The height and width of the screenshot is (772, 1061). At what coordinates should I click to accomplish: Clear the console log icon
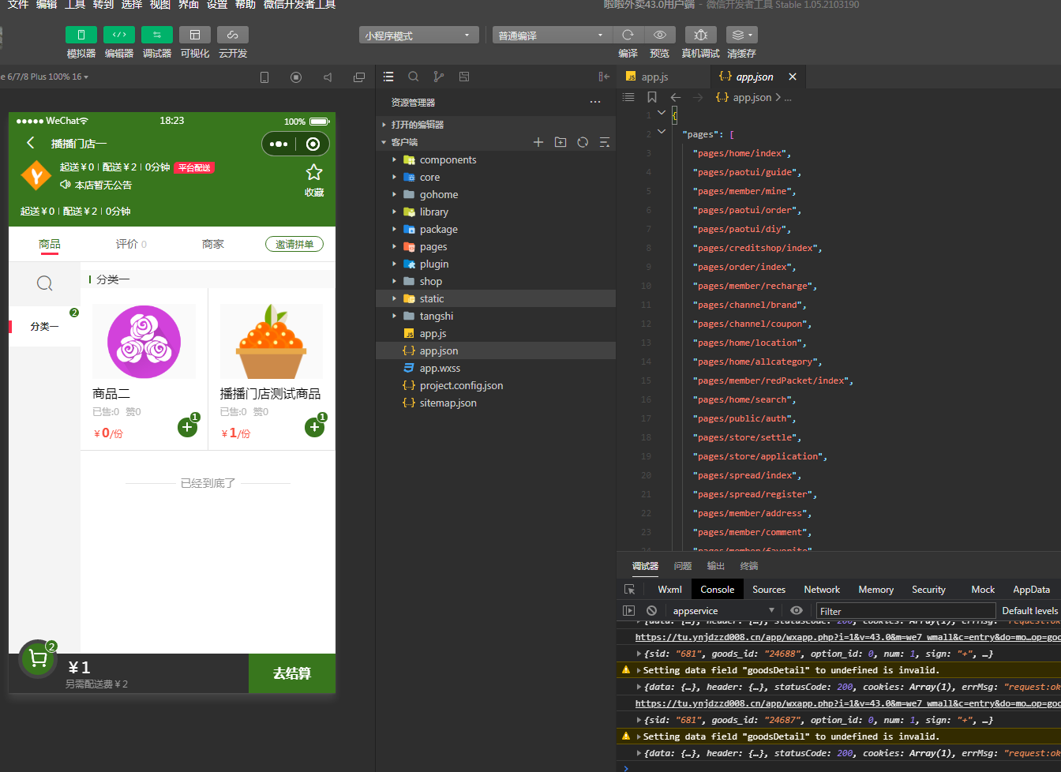652,611
